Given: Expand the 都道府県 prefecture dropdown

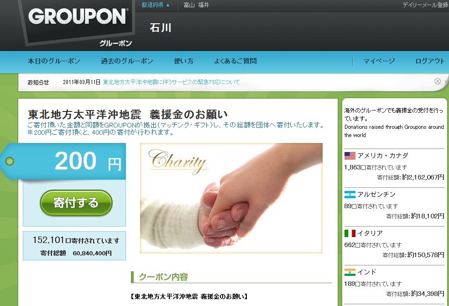Looking at the screenshot, I should (156, 5).
